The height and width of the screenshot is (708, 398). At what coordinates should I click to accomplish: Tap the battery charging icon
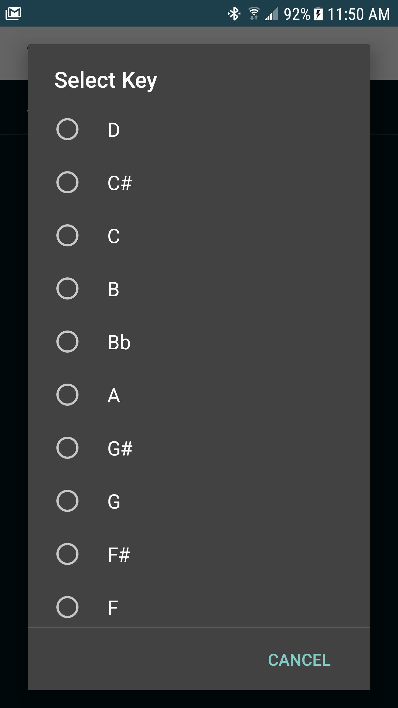318,14
